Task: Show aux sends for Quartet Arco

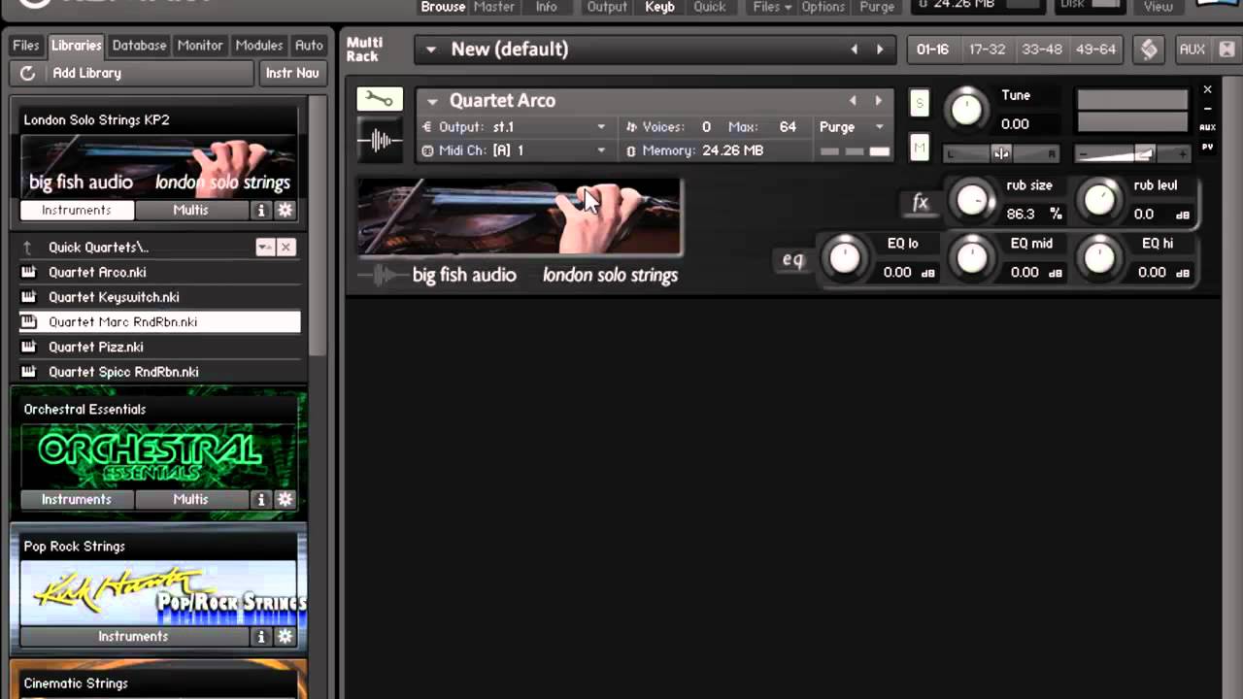Action: (x=1207, y=127)
